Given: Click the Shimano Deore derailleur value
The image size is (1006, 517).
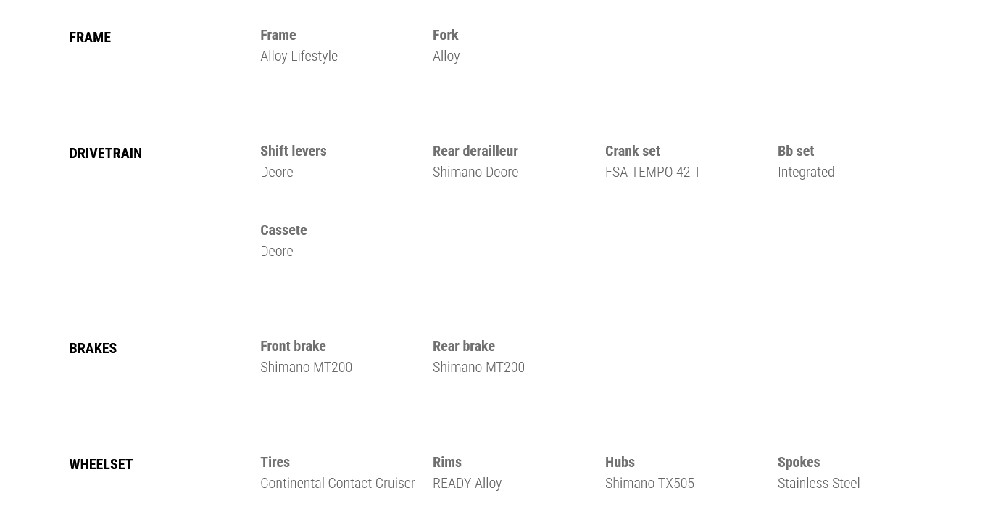Looking at the screenshot, I should point(475,172).
